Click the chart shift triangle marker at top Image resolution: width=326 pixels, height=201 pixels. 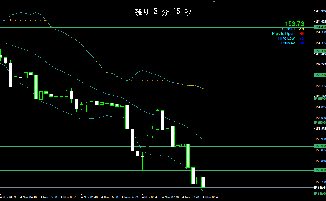click(x=214, y=1)
